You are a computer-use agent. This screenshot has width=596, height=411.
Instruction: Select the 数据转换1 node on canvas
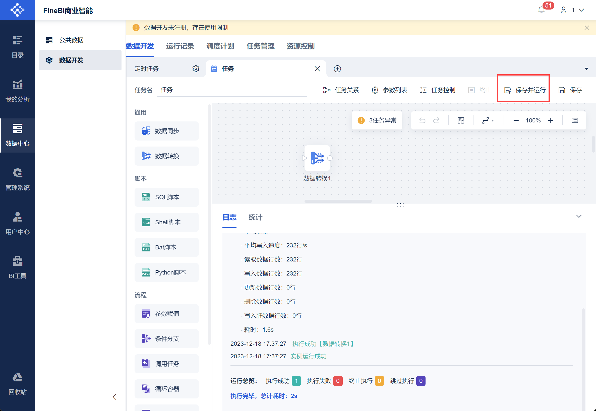(317, 158)
